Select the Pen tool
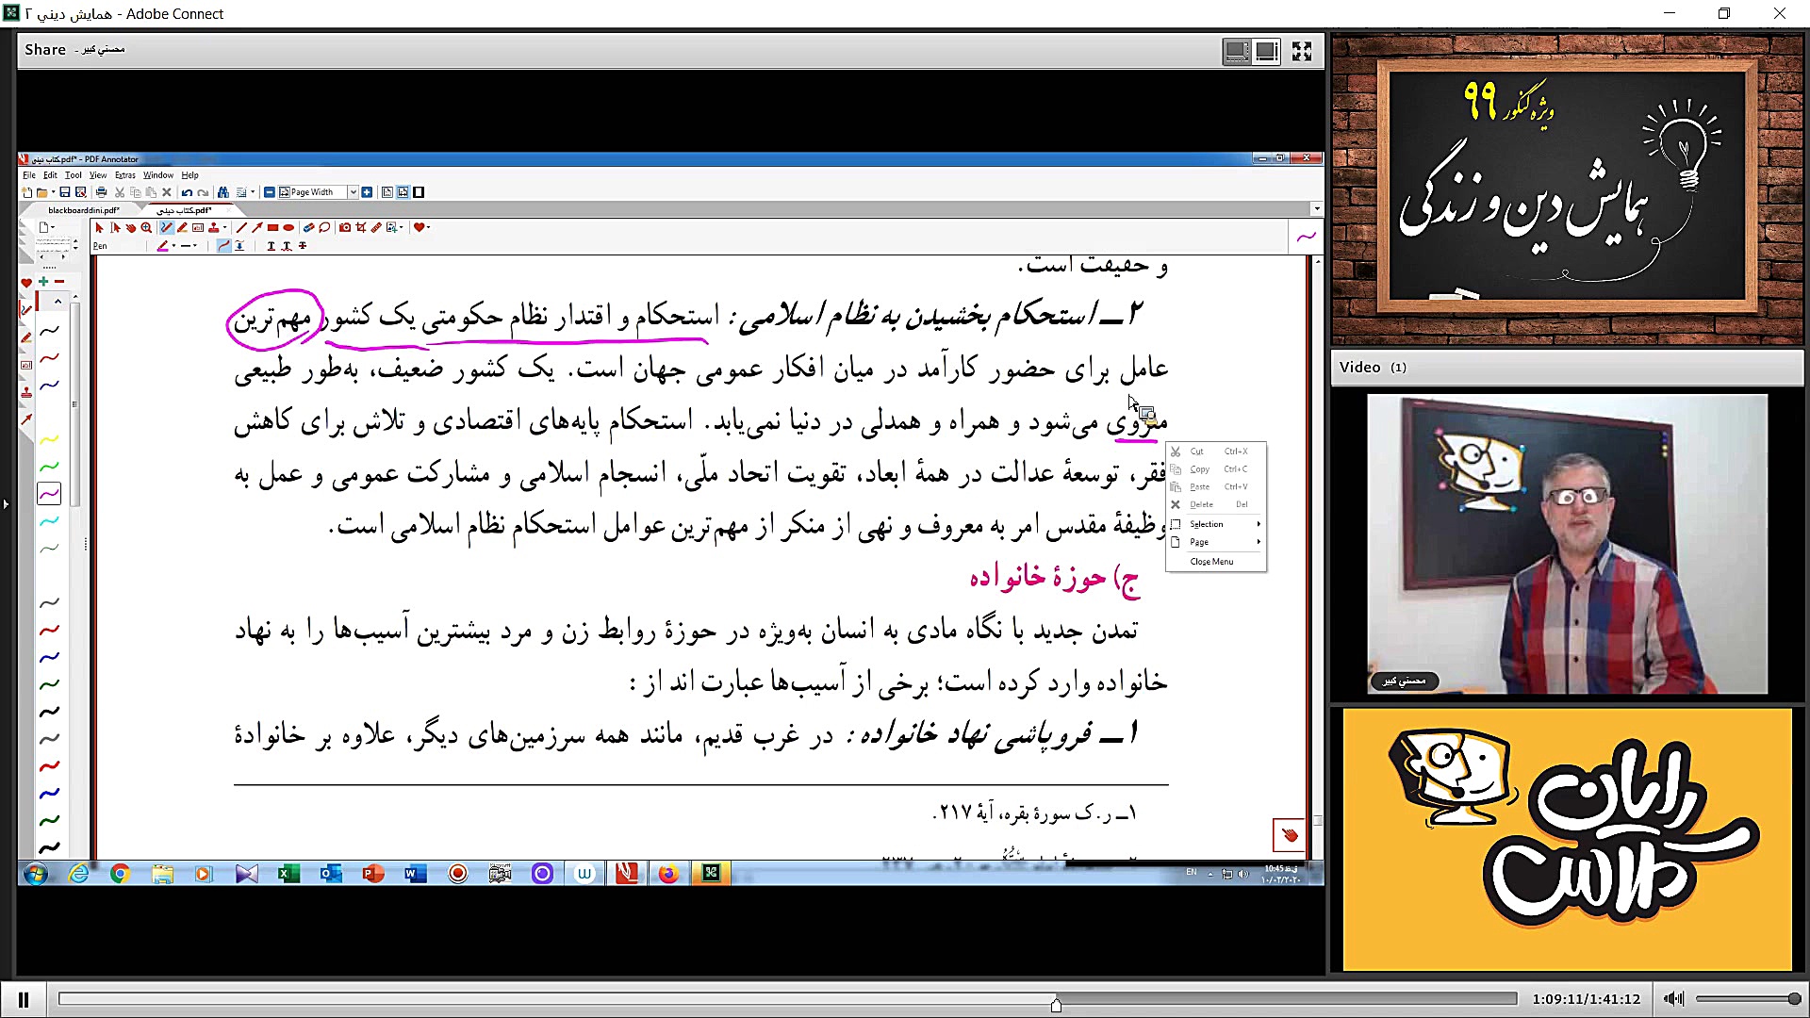Viewport: 1810px width, 1018px height. (168, 227)
